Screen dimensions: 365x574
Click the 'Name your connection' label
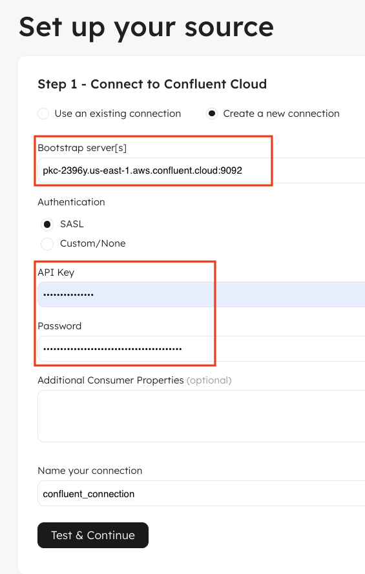pyautogui.click(x=90, y=471)
